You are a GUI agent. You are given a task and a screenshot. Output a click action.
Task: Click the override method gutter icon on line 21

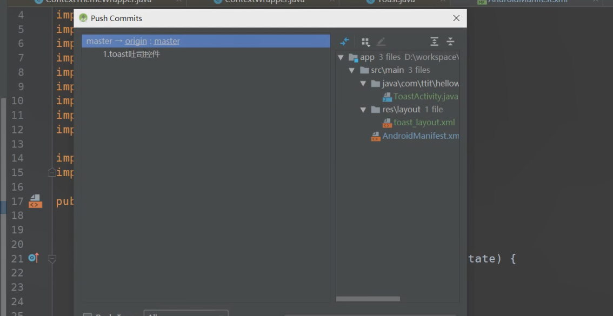coord(34,258)
